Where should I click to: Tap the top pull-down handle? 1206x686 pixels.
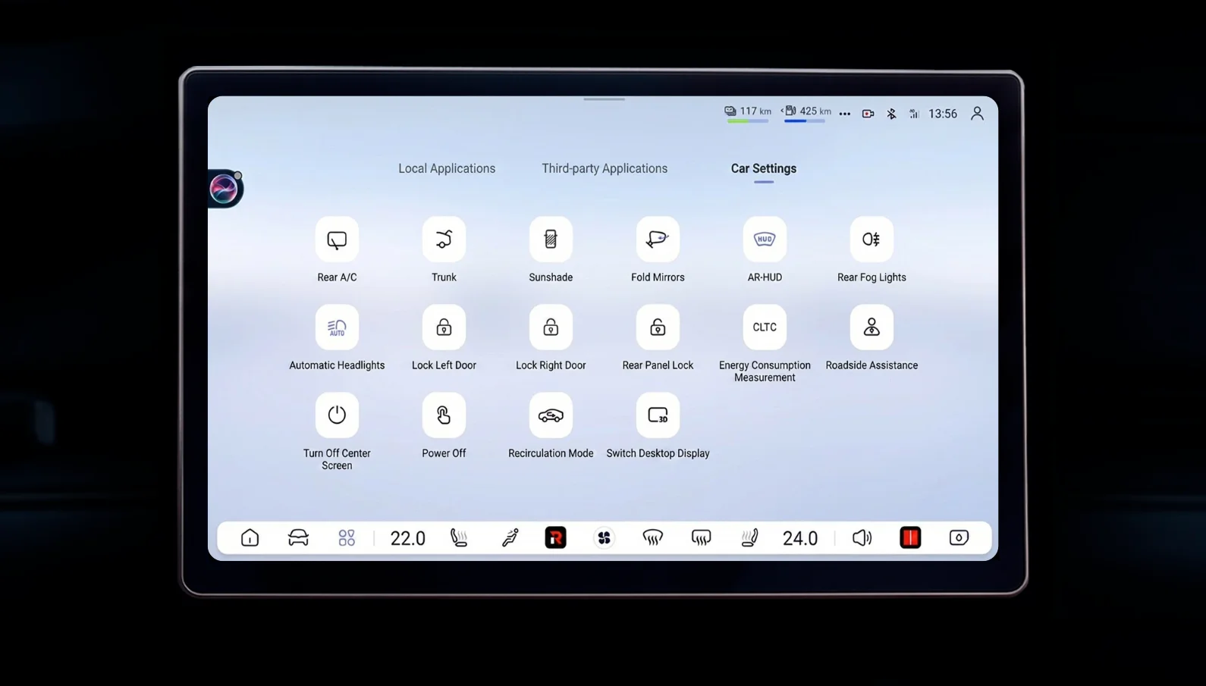(x=605, y=99)
